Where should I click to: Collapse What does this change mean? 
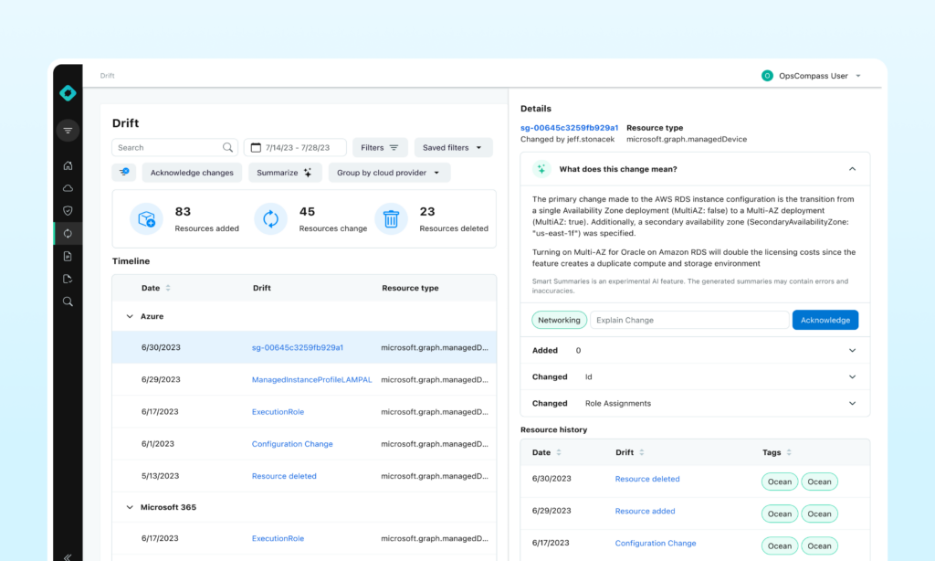click(x=852, y=169)
